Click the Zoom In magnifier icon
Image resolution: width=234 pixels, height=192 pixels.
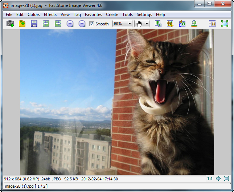tap(70, 24)
